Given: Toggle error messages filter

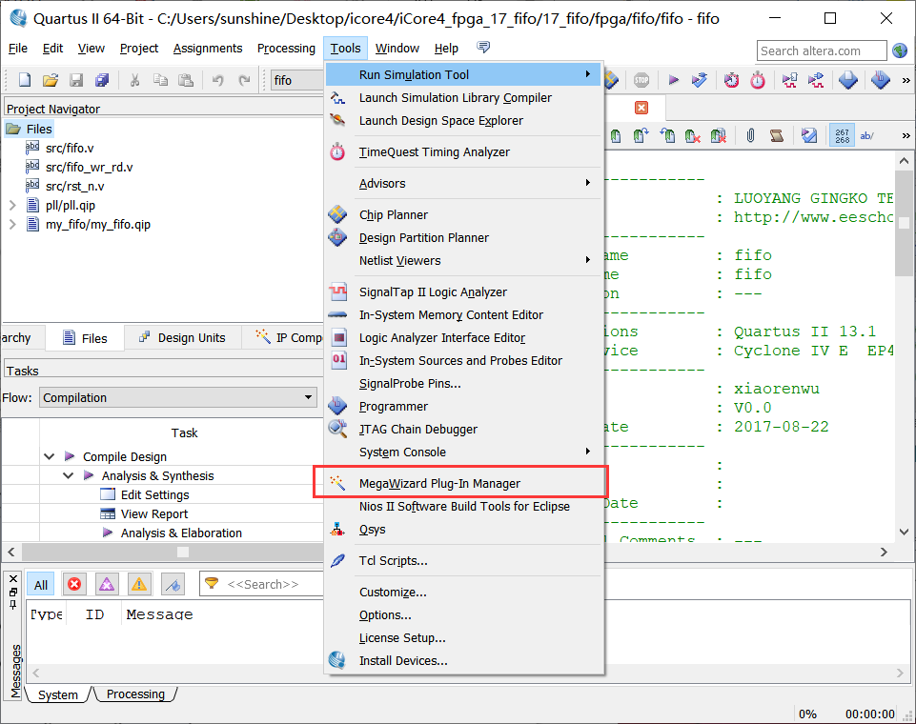Looking at the screenshot, I should tap(74, 584).
